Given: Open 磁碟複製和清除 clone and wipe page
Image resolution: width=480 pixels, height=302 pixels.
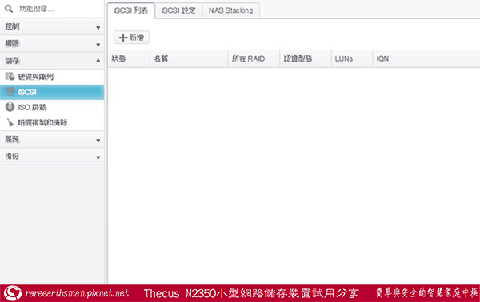Looking at the screenshot, I should 52,122.
